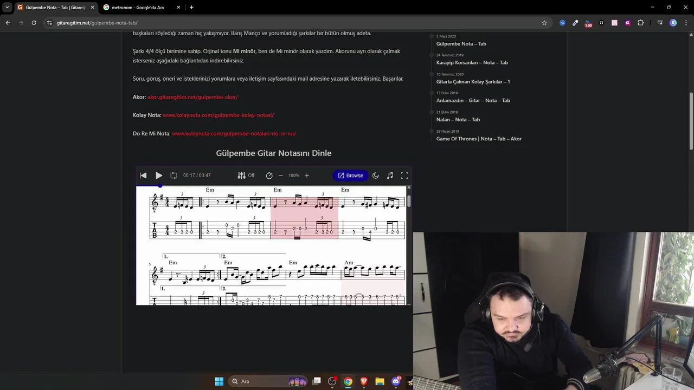The image size is (694, 390).
Task: Open Anlamazdın – Gitar – Nota – Tab post
Action: click(x=473, y=100)
